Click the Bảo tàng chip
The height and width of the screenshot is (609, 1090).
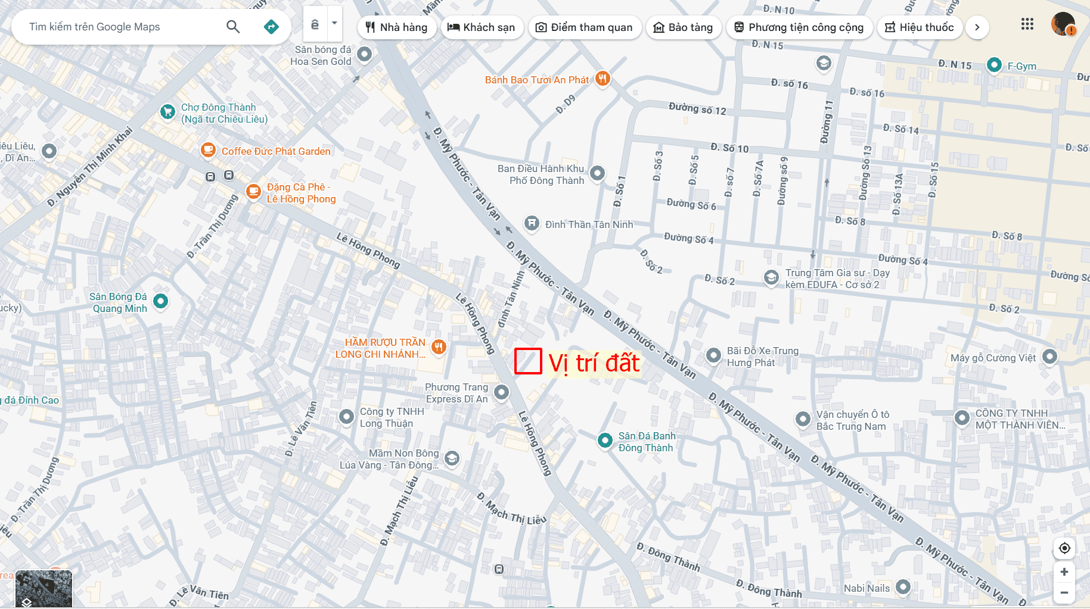point(683,27)
